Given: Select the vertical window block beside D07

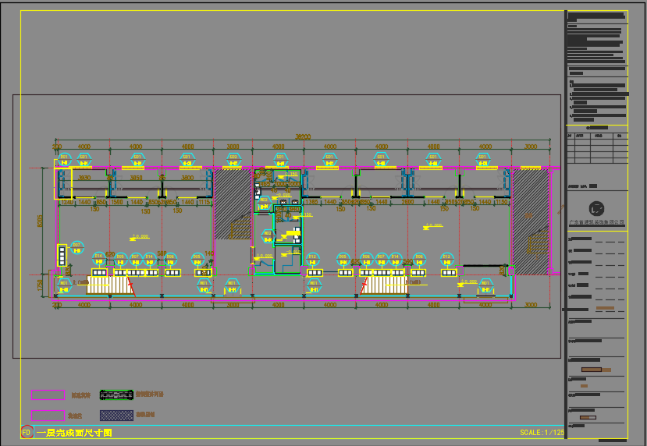Looking at the screenshot, I should click(x=62, y=256).
